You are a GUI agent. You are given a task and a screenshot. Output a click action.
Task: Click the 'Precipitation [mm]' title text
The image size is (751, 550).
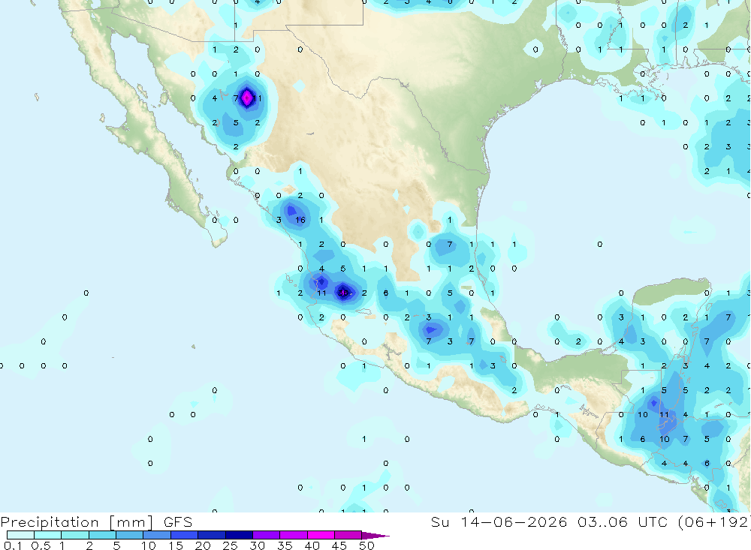[x=77, y=522]
